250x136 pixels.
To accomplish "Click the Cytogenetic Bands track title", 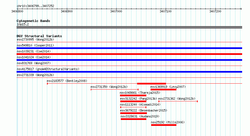I will click(33, 21).
